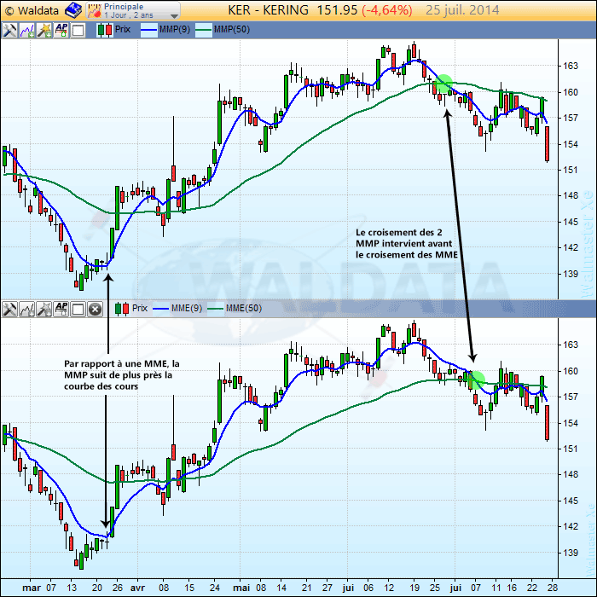Click the AP icon in the MMP panel toolbar
This screenshot has width=597, height=597.
pos(61,30)
